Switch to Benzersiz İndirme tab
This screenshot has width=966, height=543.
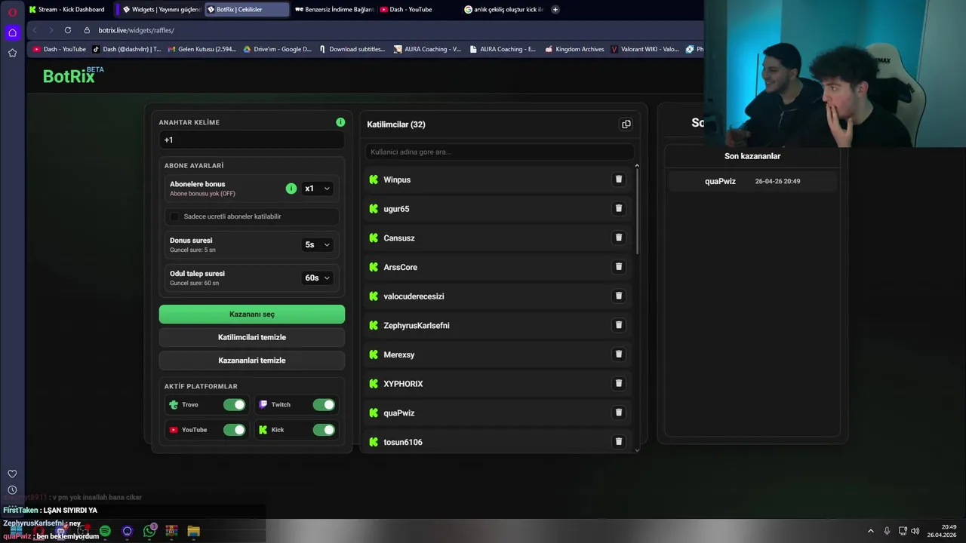[334, 10]
